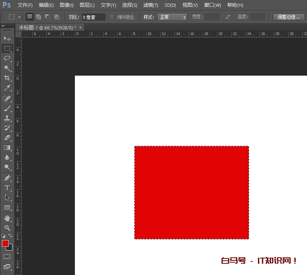Open the 样式 style dropdown
Viewport: 307px width, 275px height.
(172, 17)
